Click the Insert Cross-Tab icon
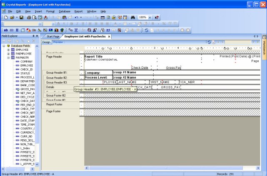Screen dimensions: 267x176 (x=22, y=30)
